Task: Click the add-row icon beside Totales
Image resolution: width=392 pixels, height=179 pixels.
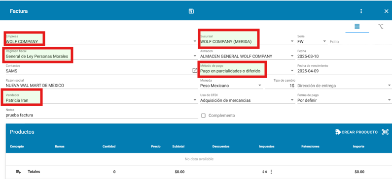Action: tap(19, 172)
